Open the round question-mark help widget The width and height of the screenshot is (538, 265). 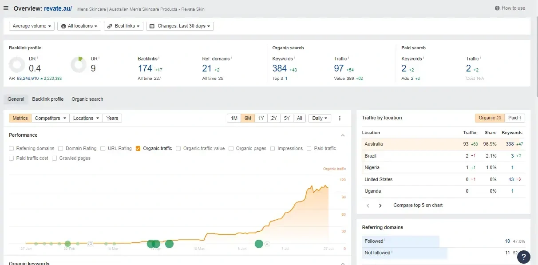click(x=524, y=257)
